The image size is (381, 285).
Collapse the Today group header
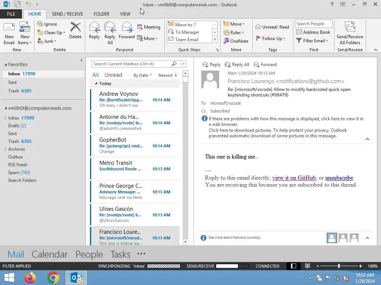[x=96, y=83]
